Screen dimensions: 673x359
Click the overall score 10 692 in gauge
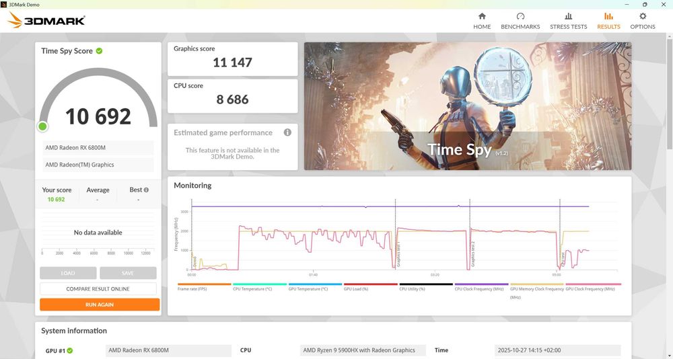pos(98,116)
